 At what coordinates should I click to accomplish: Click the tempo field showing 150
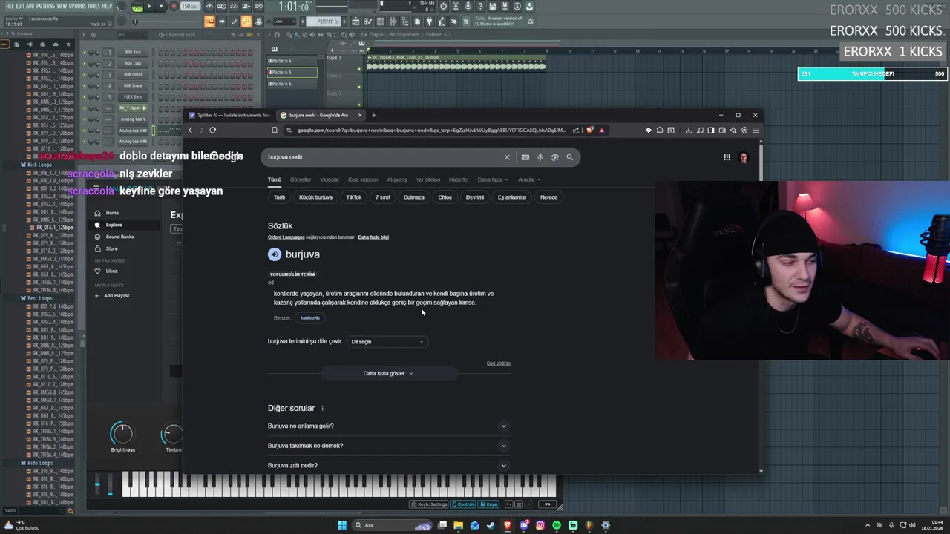click(190, 6)
